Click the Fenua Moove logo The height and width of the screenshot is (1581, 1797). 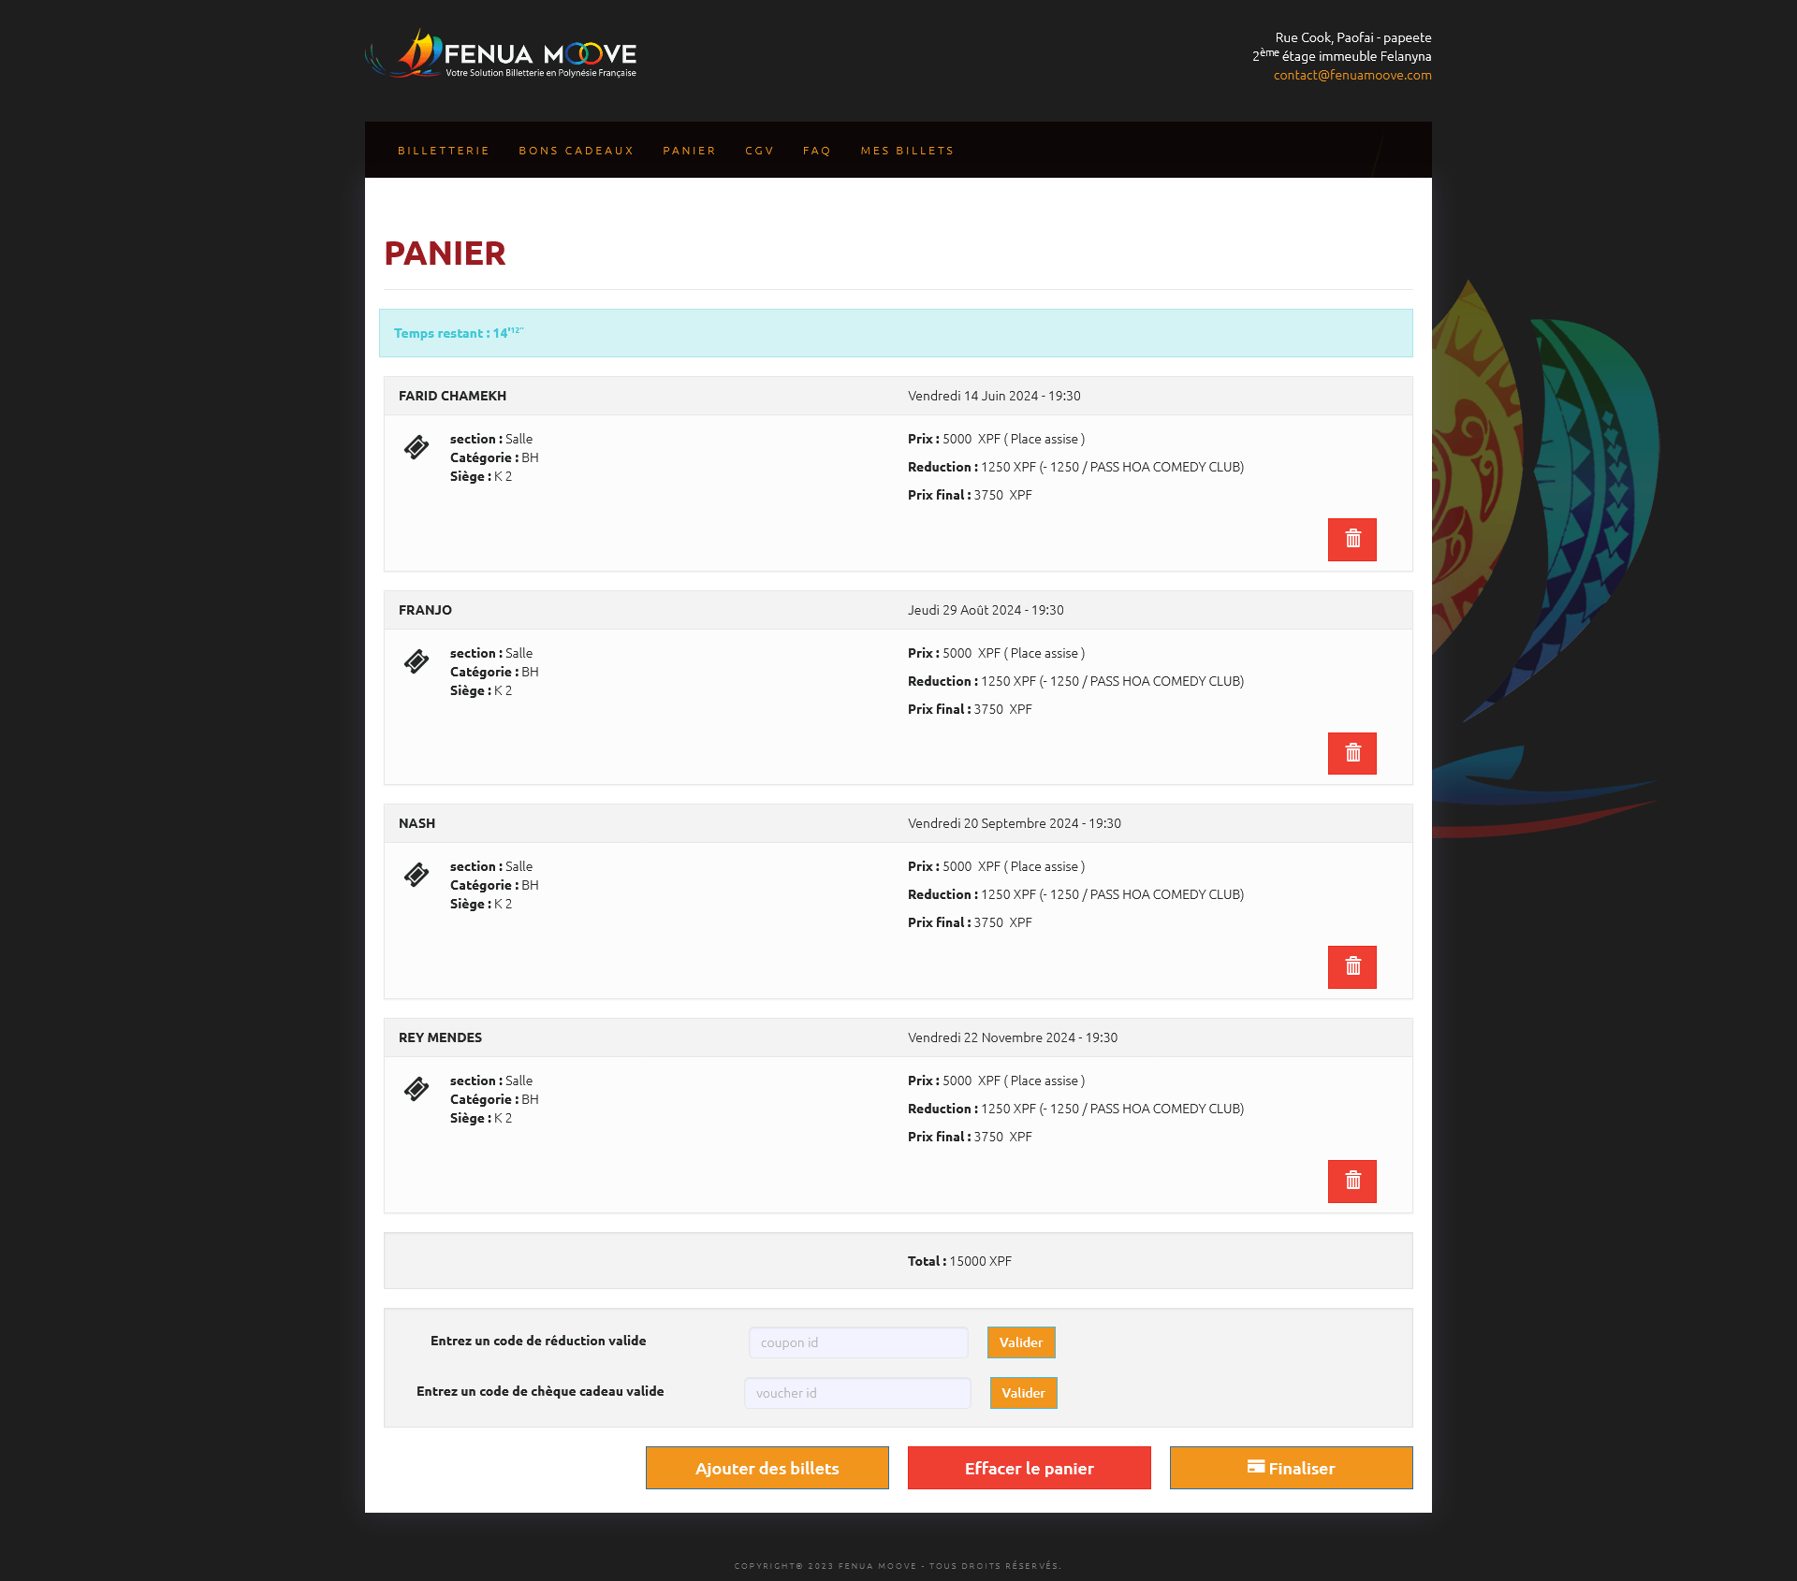tap(501, 54)
